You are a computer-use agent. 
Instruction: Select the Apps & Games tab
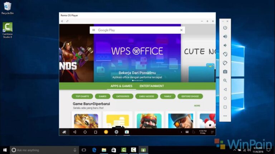pos(121,86)
